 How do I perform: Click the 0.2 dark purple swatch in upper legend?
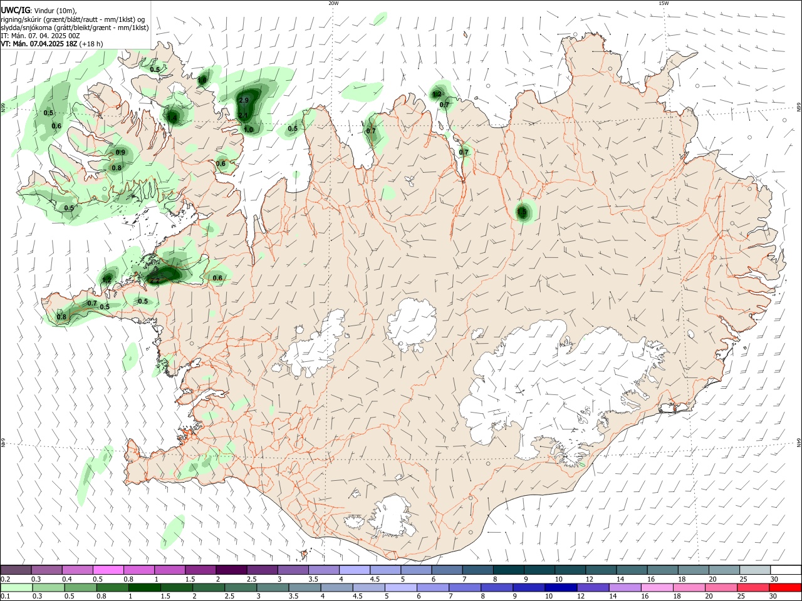[x=16, y=570]
